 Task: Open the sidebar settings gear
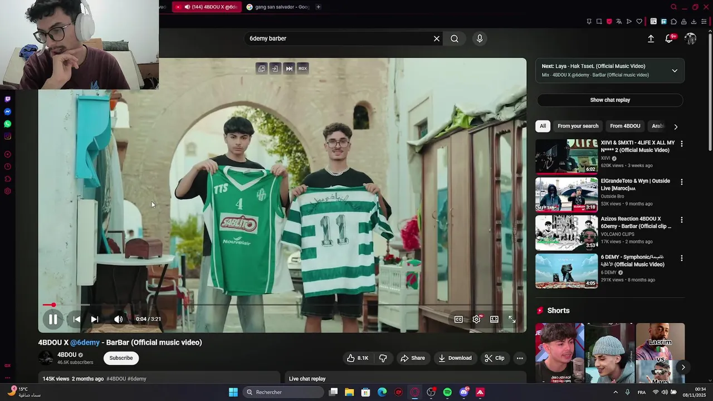pyautogui.click(x=7, y=191)
